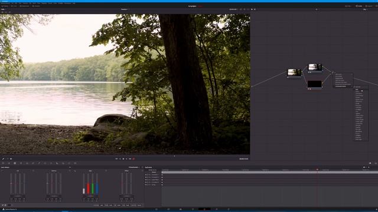Open the Tracker palette
This screenshot has height=212, width=378.
tap(51, 163)
